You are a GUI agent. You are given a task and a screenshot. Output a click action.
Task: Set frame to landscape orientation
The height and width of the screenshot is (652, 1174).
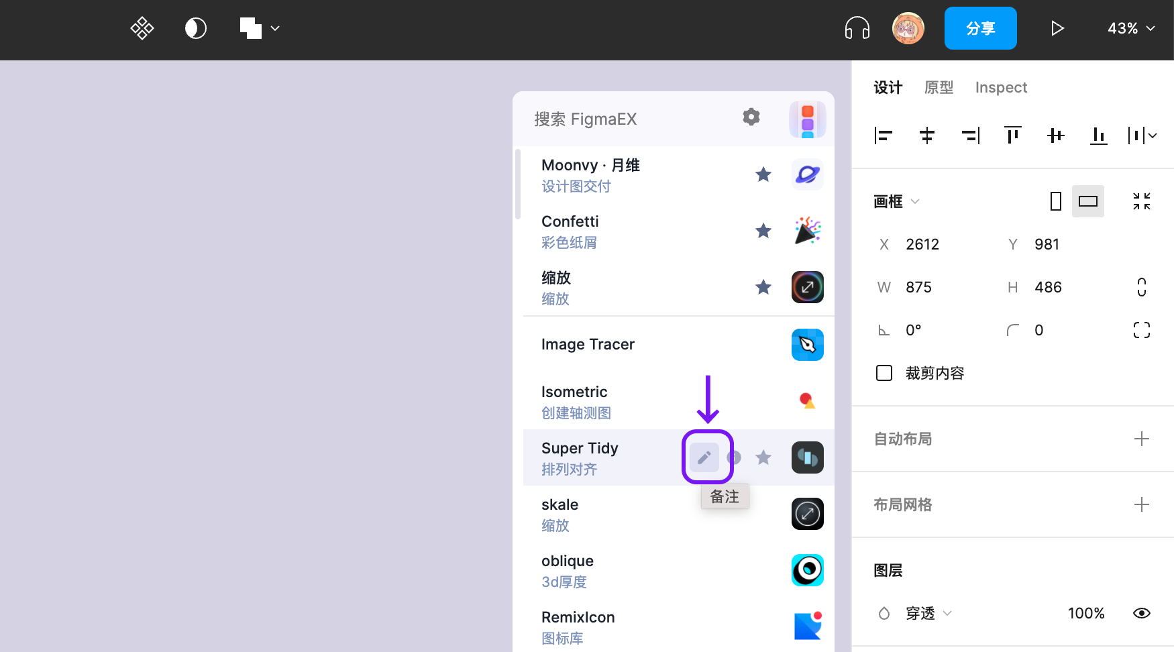[x=1088, y=201]
